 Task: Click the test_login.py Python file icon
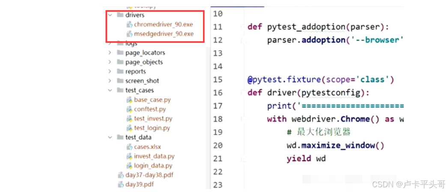pyautogui.click(x=129, y=128)
